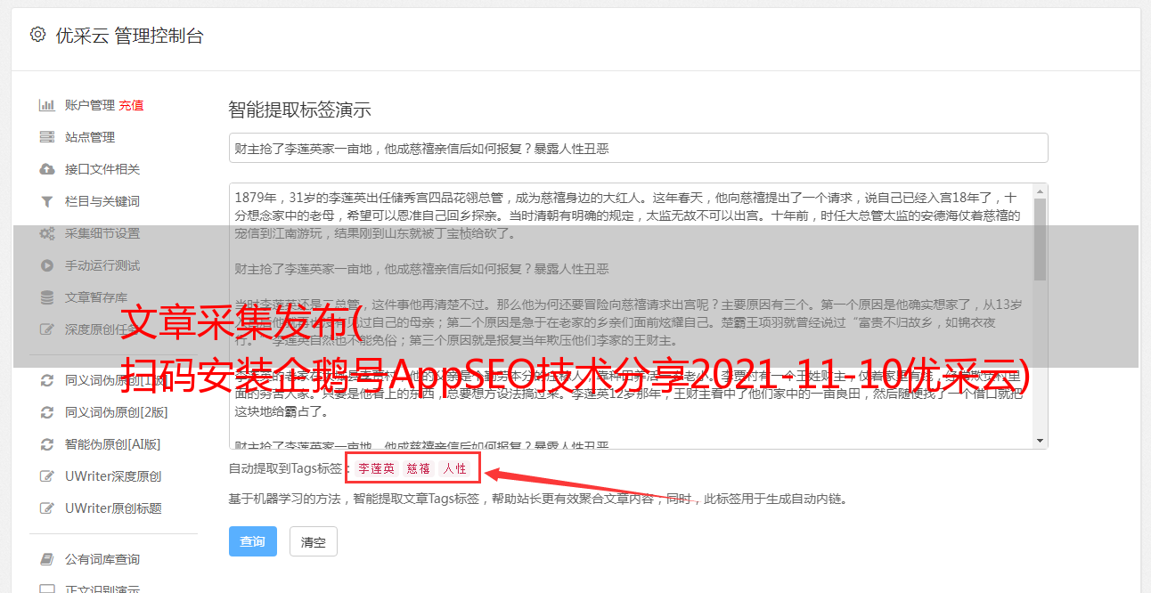The image size is (1151, 593).
Task: Click the 慈禧 tag
Action: [x=419, y=468]
